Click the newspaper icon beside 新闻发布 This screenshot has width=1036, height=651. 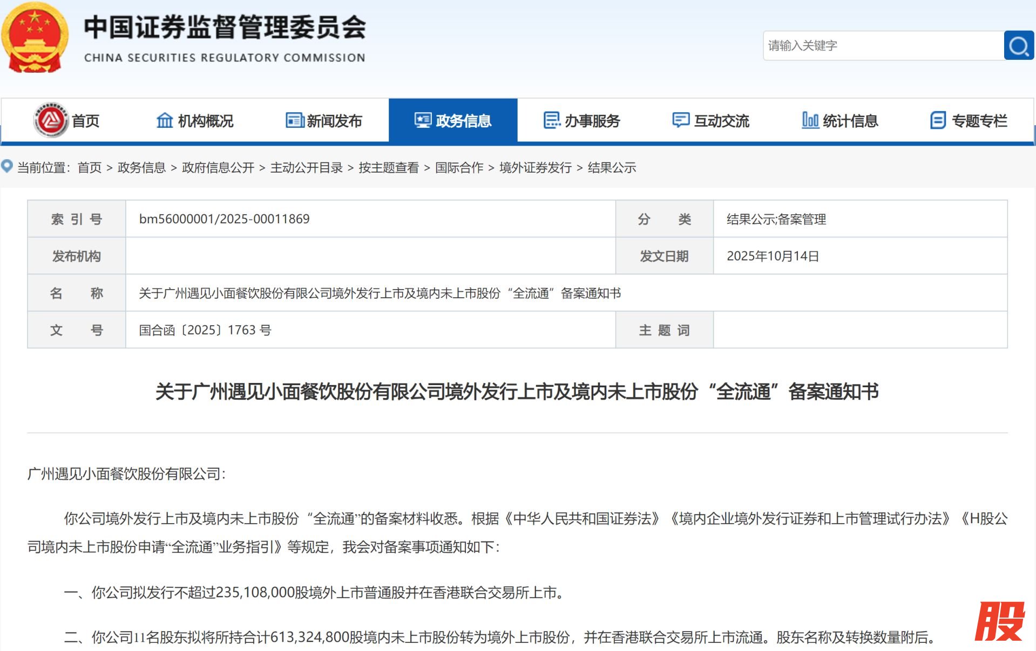click(295, 120)
